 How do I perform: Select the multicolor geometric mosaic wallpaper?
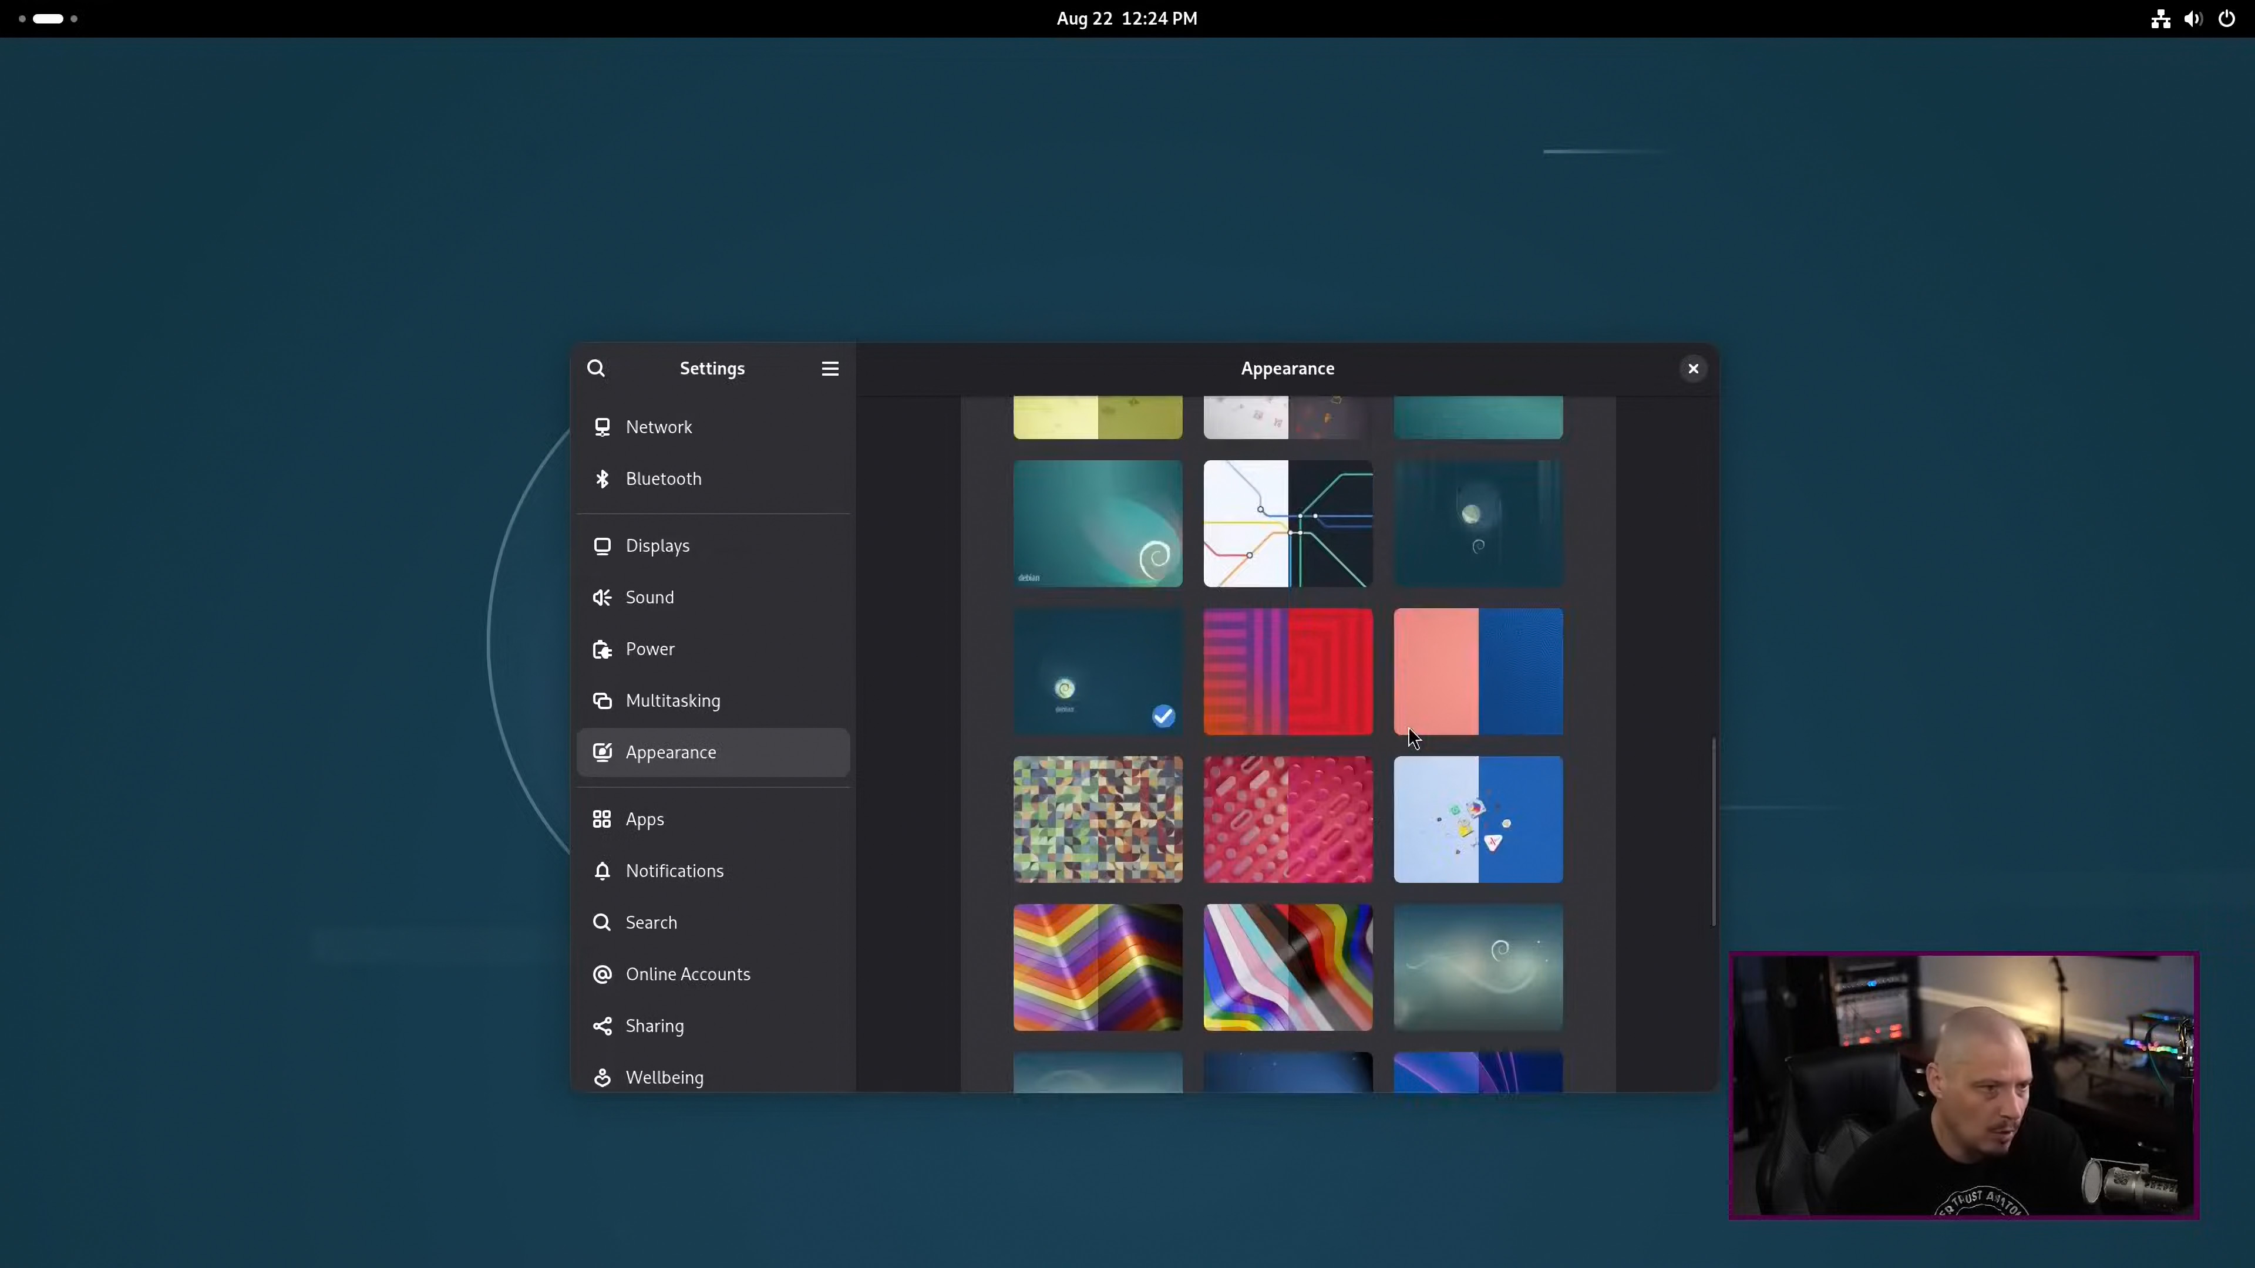[x=1098, y=819]
